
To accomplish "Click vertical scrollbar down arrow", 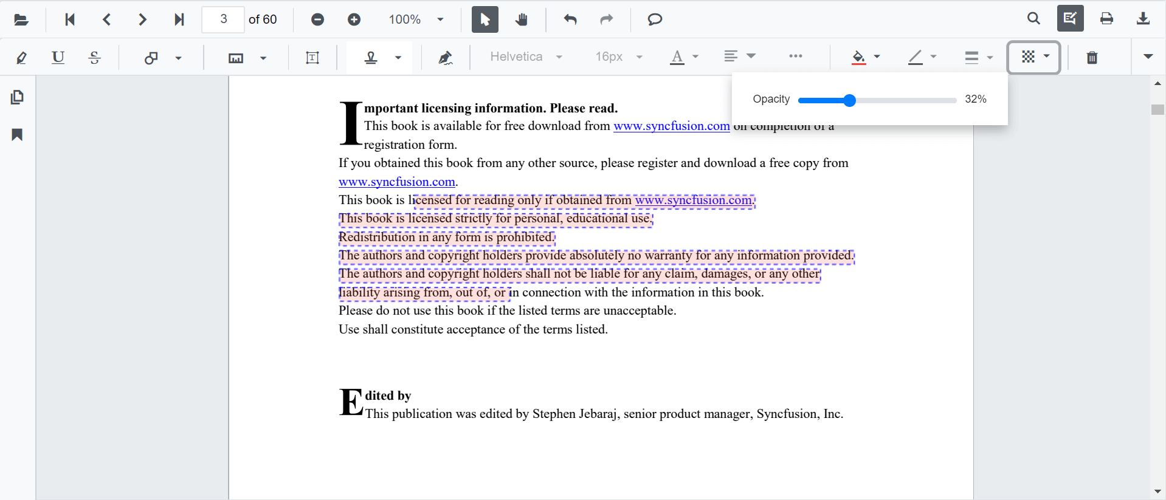I will coord(1157,491).
